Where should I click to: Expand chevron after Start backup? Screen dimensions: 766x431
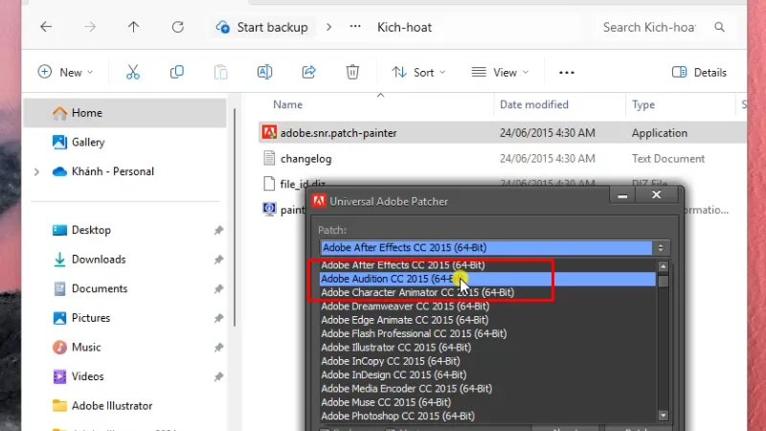pos(328,27)
